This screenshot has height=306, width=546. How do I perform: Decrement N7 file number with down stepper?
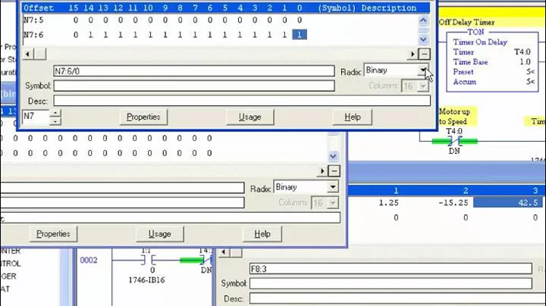click(55, 121)
